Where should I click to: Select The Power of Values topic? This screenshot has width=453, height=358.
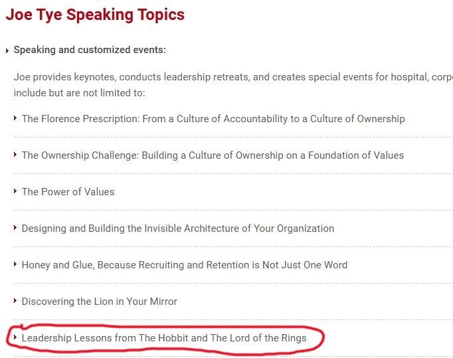pos(68,192)
